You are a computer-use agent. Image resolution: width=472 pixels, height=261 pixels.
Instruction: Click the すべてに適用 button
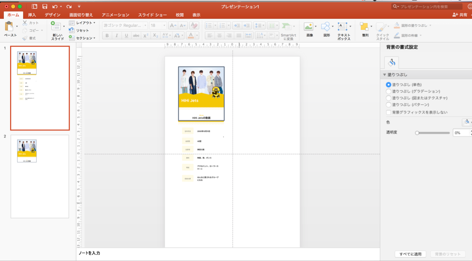click(410, 254)
